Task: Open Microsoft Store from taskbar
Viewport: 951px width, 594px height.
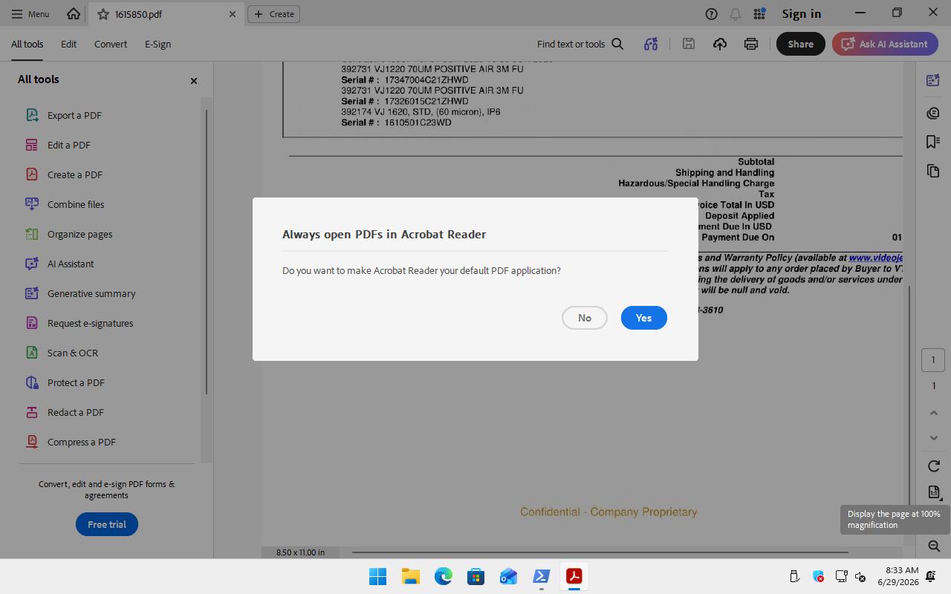Action: point(476,576)
